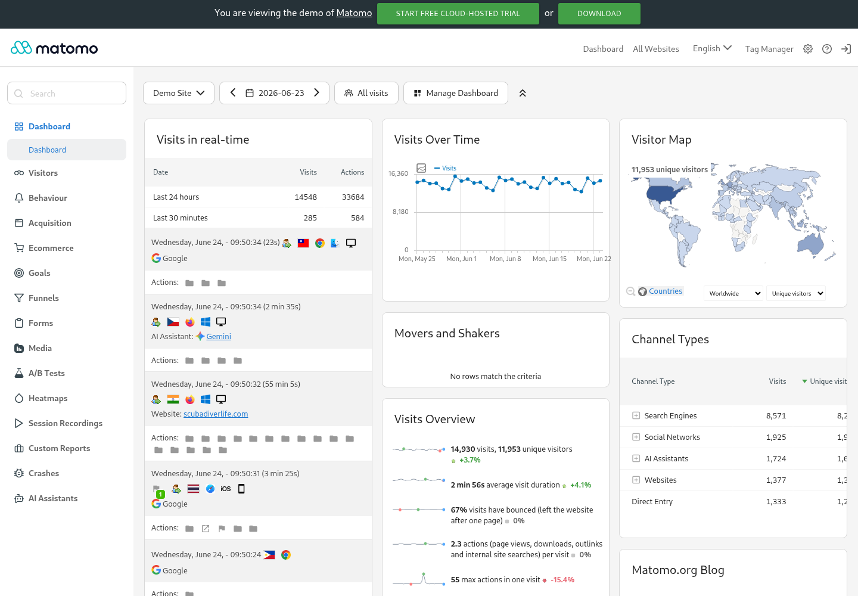Click the visitor profile icon in 09:50:32 visit

[x=156, y=399]
